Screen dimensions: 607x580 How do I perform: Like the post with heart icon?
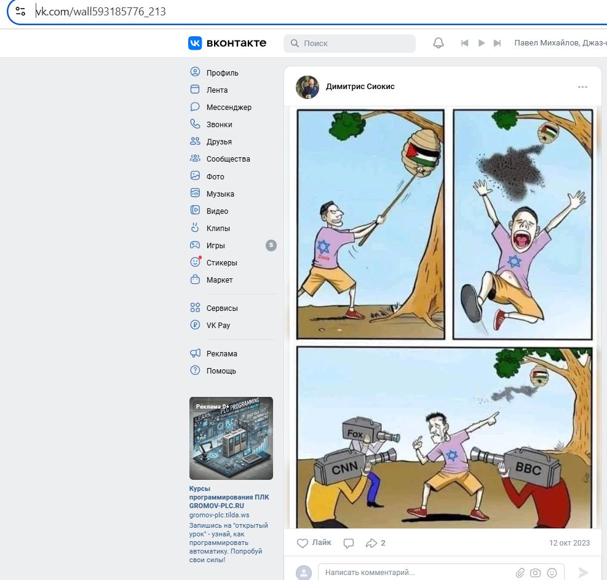[303, 543]
